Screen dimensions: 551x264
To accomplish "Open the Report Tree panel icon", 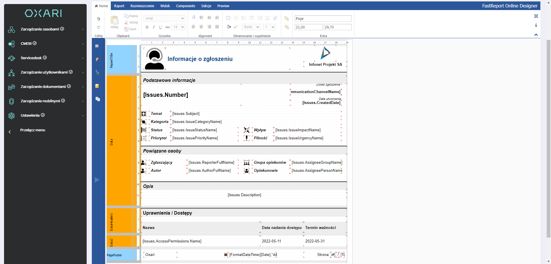I will (97, 73).
